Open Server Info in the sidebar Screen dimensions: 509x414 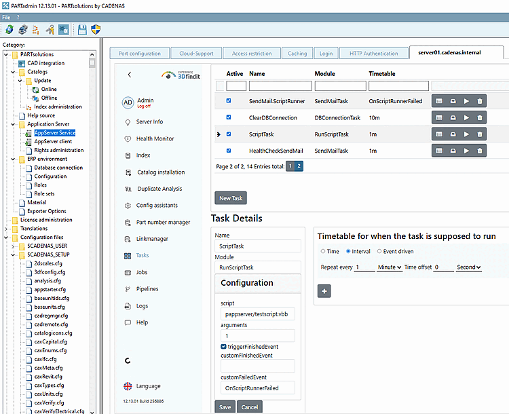[x=150, y=121]
